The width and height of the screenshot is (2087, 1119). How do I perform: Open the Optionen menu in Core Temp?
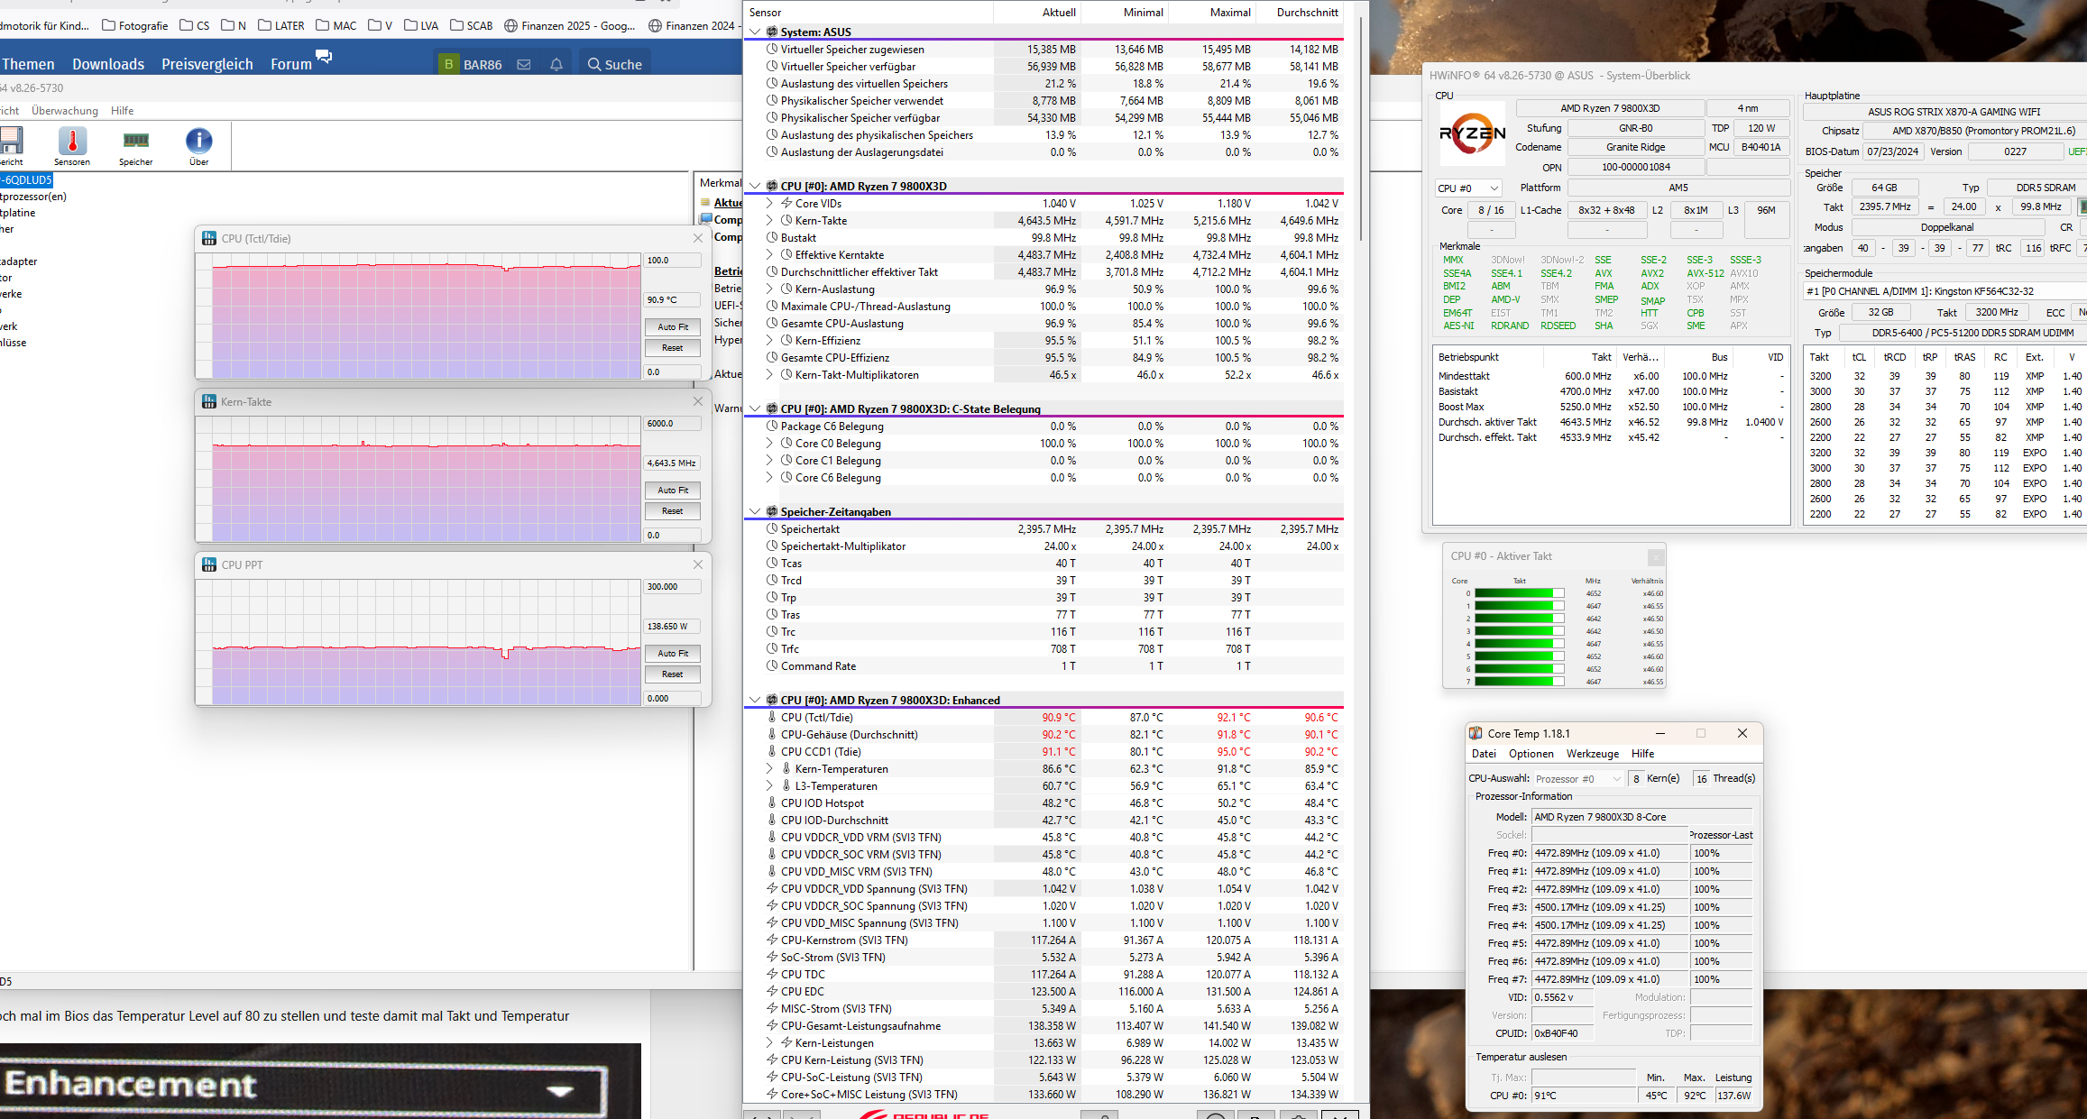click(1531, 754)
